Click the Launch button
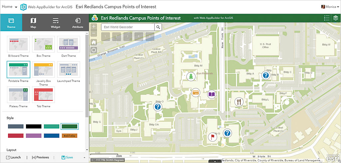Image resolution: width=341 pixels, height=163 pixels. [x=13, y=157]
